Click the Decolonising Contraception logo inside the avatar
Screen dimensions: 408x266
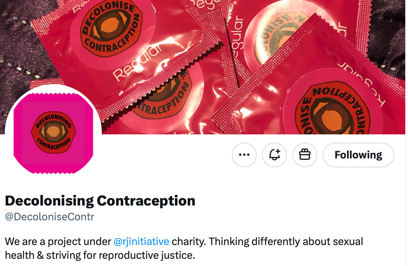pyautogui.click(x=53, y=133)
